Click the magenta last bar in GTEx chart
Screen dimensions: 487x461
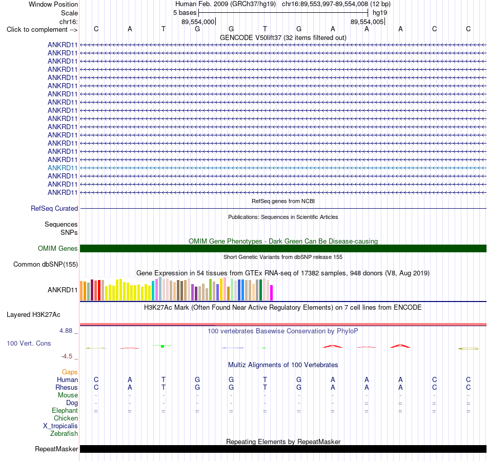coord(272,293)
